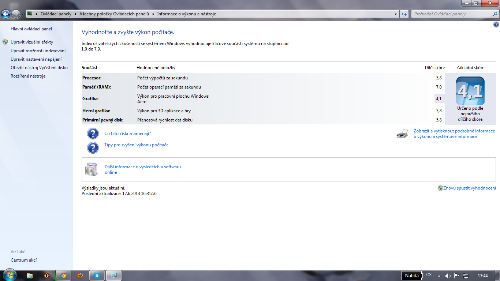Switch to Google Chrome on the taskbar
Screen dimensions: 500x281
[x=63, y=276]
